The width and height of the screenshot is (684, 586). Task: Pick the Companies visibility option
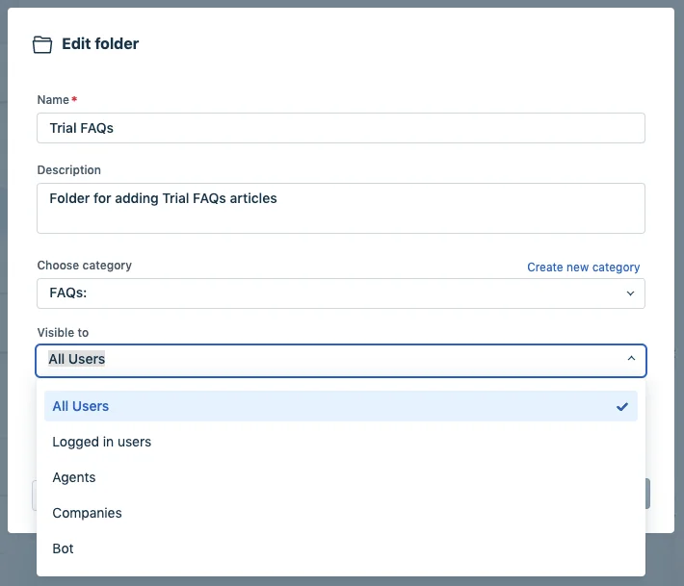[x=341, y=513]
